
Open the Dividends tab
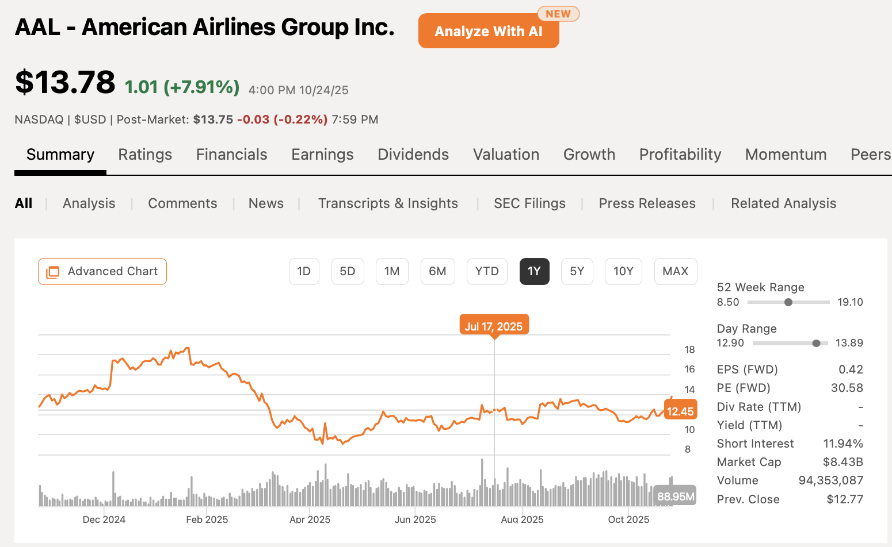point(413,154)
